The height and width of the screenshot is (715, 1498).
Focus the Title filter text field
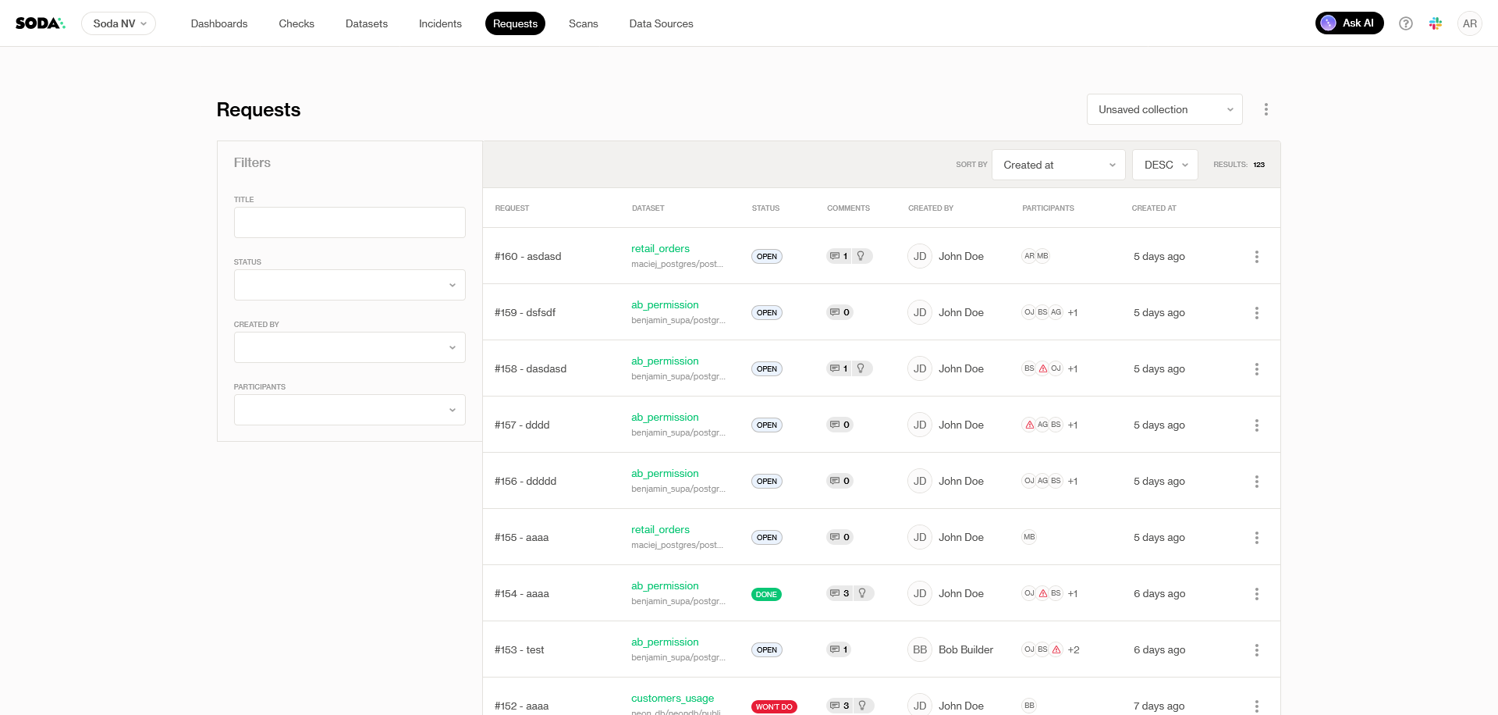pos(350,222)
